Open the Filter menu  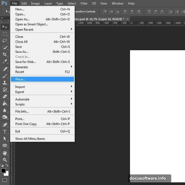coord(84,3)
